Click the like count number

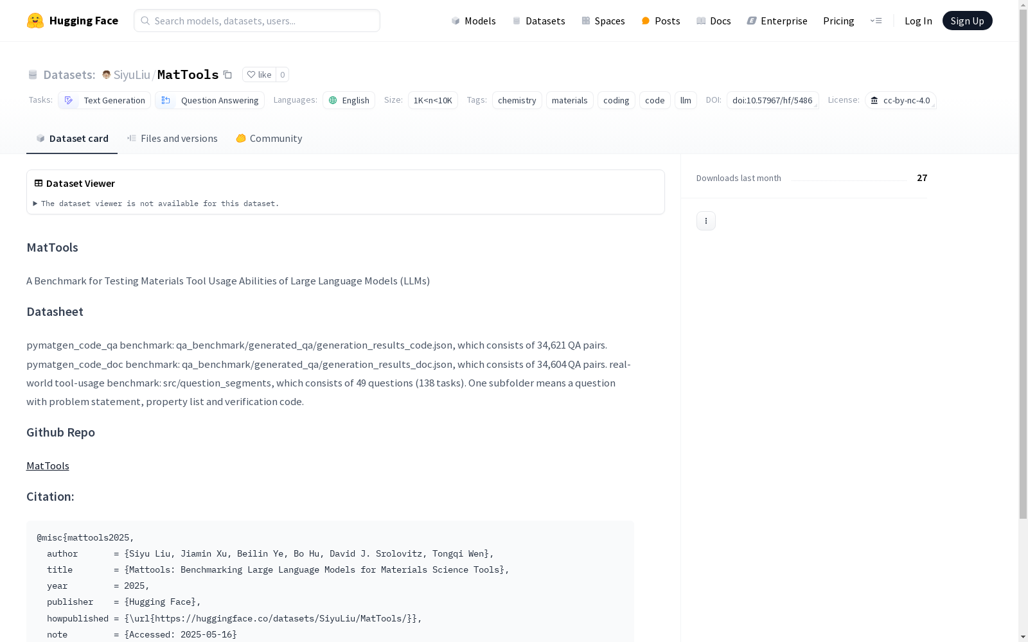(x=282, y=74)
